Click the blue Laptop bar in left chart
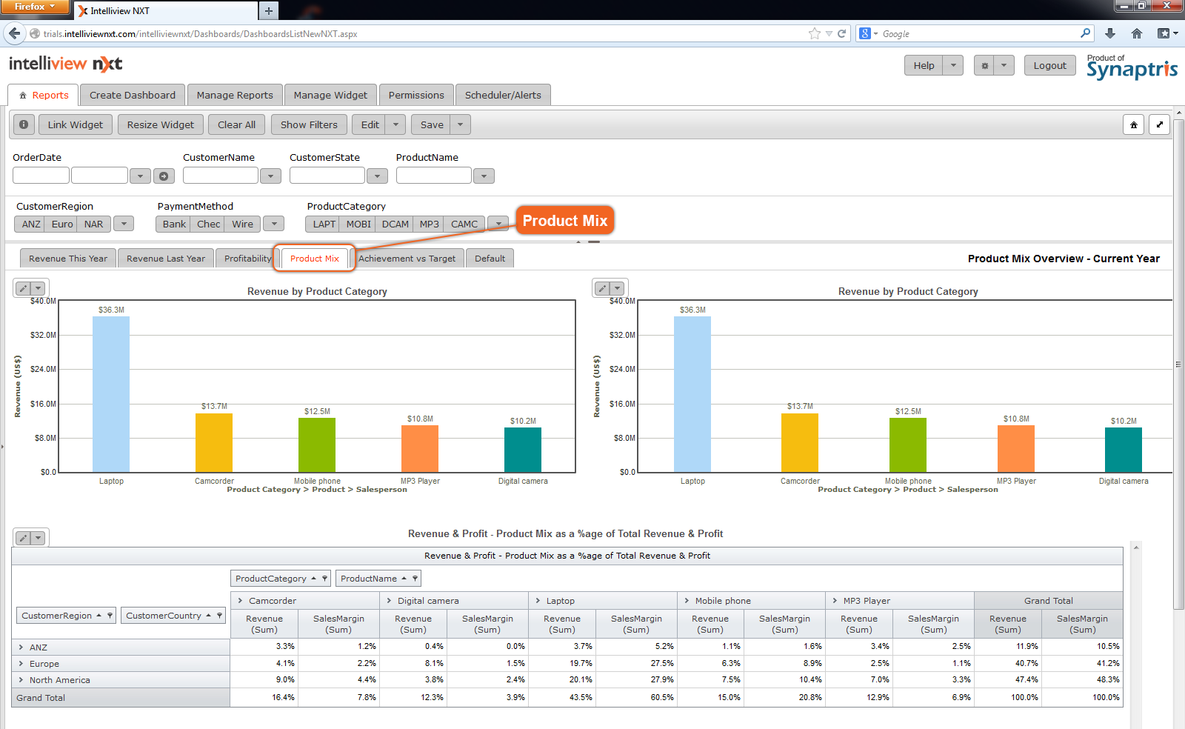This screenshot has width=1185, height=729. (111, 394)
